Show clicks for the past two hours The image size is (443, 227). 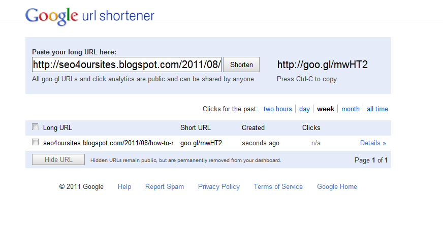(x=277, y=109)
